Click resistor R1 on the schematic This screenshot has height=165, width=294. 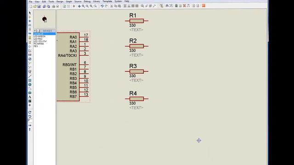click(136, 21)
